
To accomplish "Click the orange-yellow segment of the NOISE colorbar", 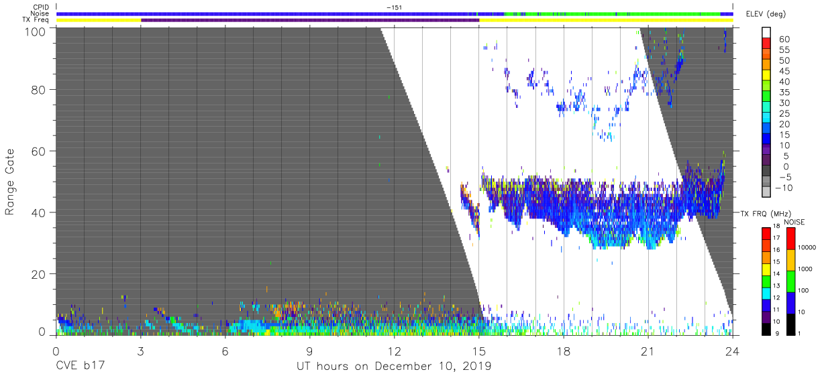I will point(790,260).
